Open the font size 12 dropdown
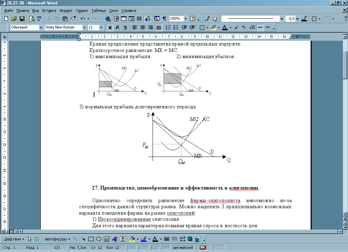Screen dimensions: 348x252 [x=101, y=28]
